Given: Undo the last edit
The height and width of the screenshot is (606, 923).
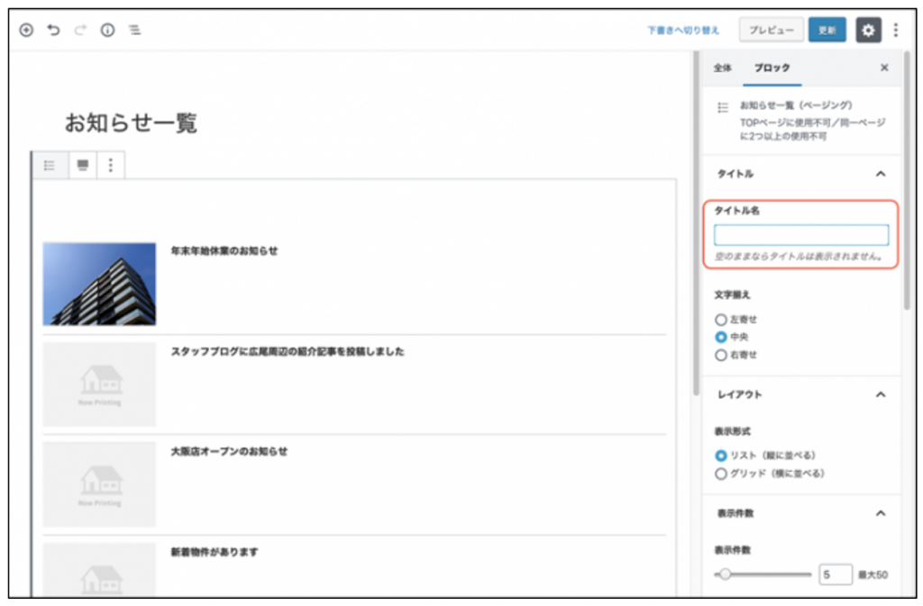Looking at the screenshot, I should [x=53, y=31].
